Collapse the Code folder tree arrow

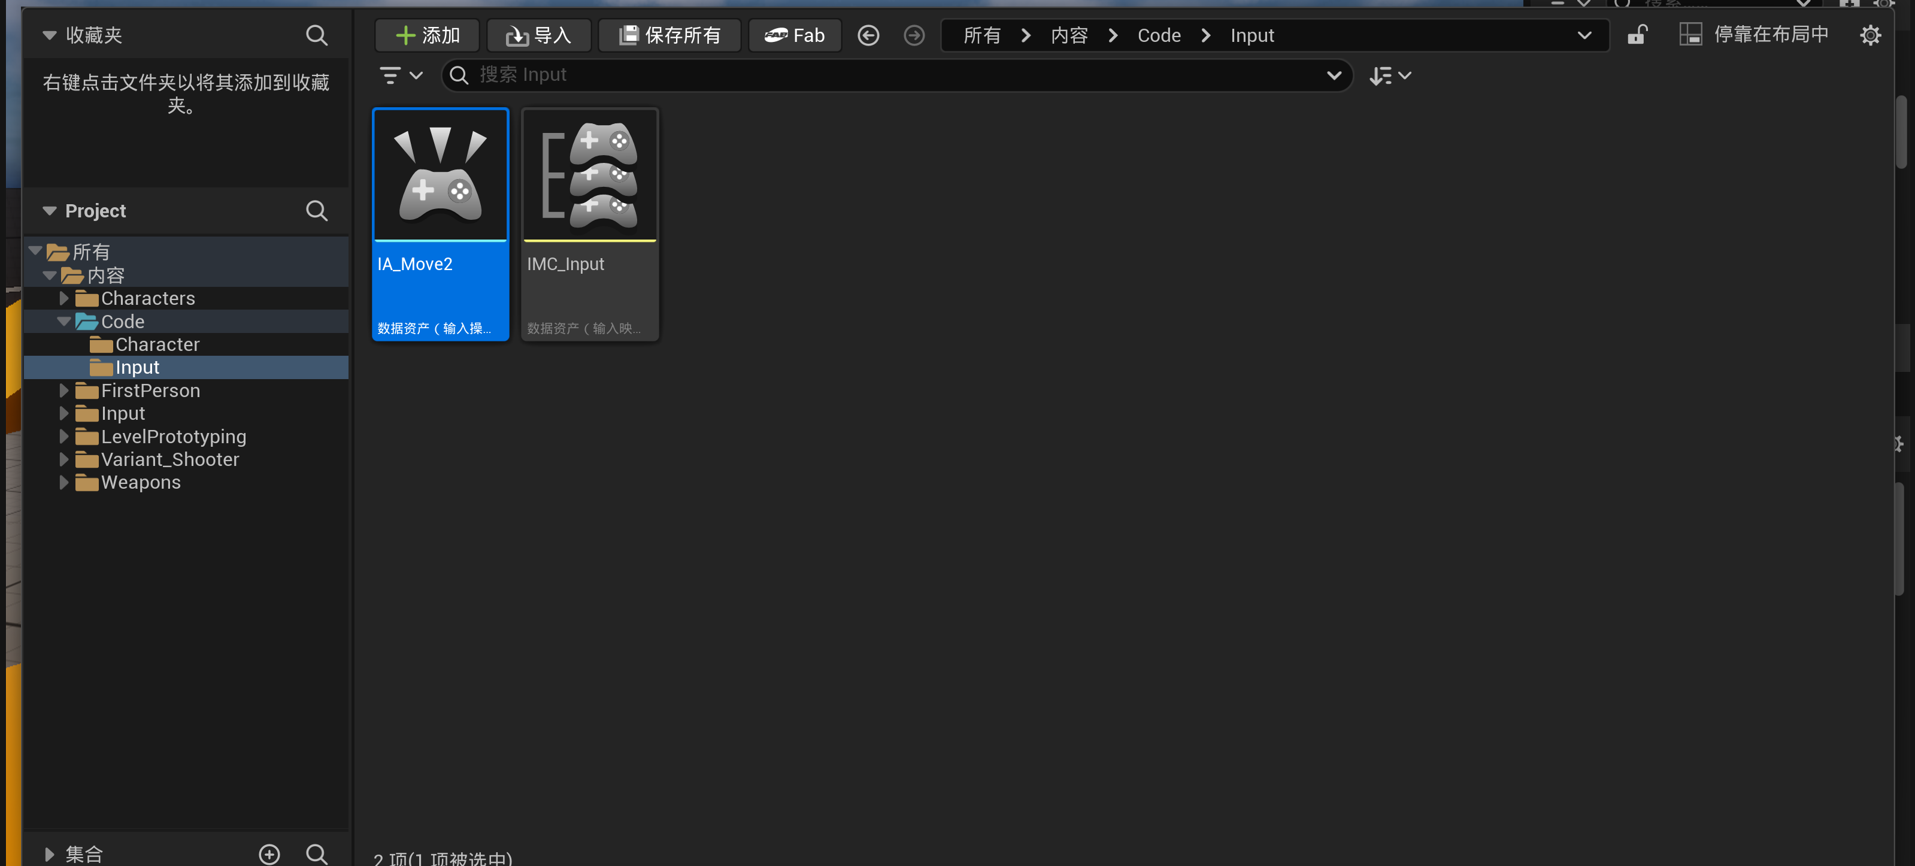click(x=64, y=321)
